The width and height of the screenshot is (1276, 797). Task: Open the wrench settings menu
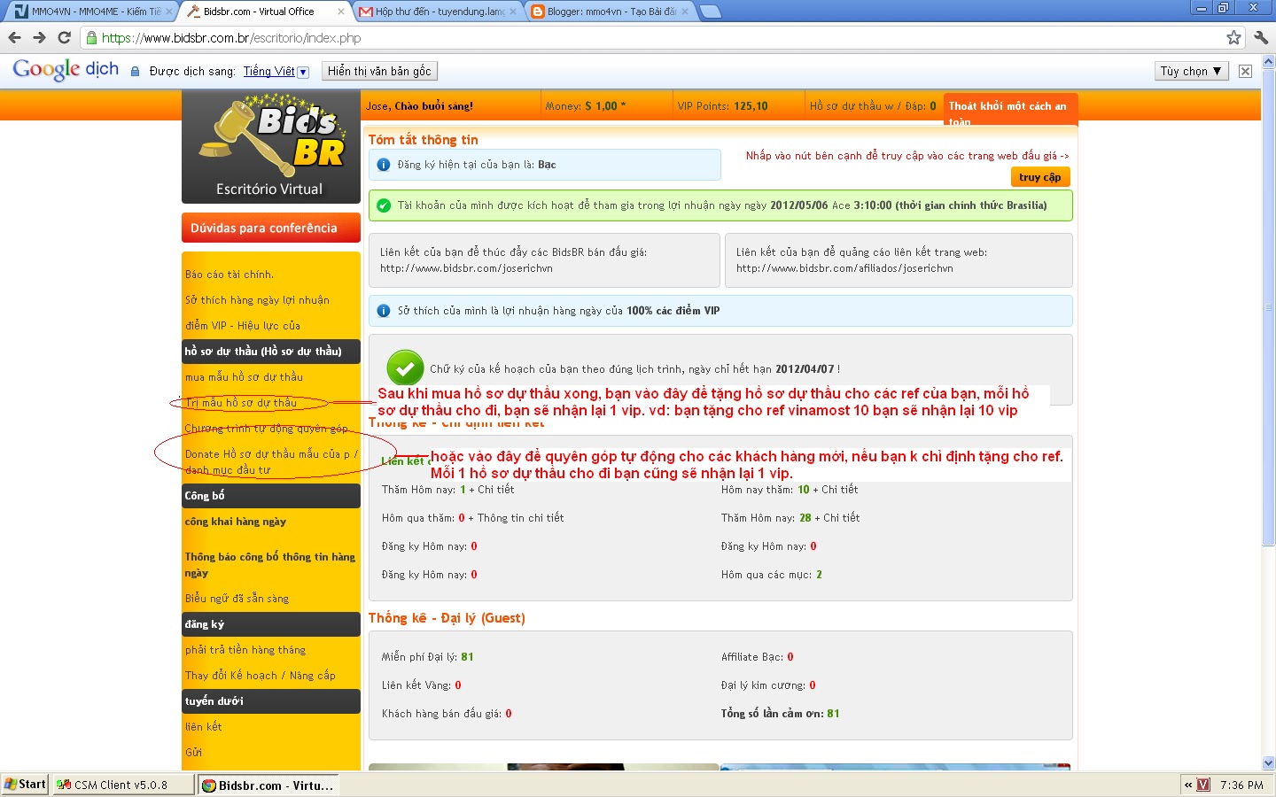(x=1261, y=37)
